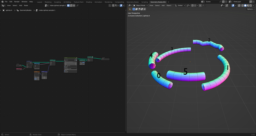Open the Help menu
The image size is (256, 136).
[x=31, y=2]
